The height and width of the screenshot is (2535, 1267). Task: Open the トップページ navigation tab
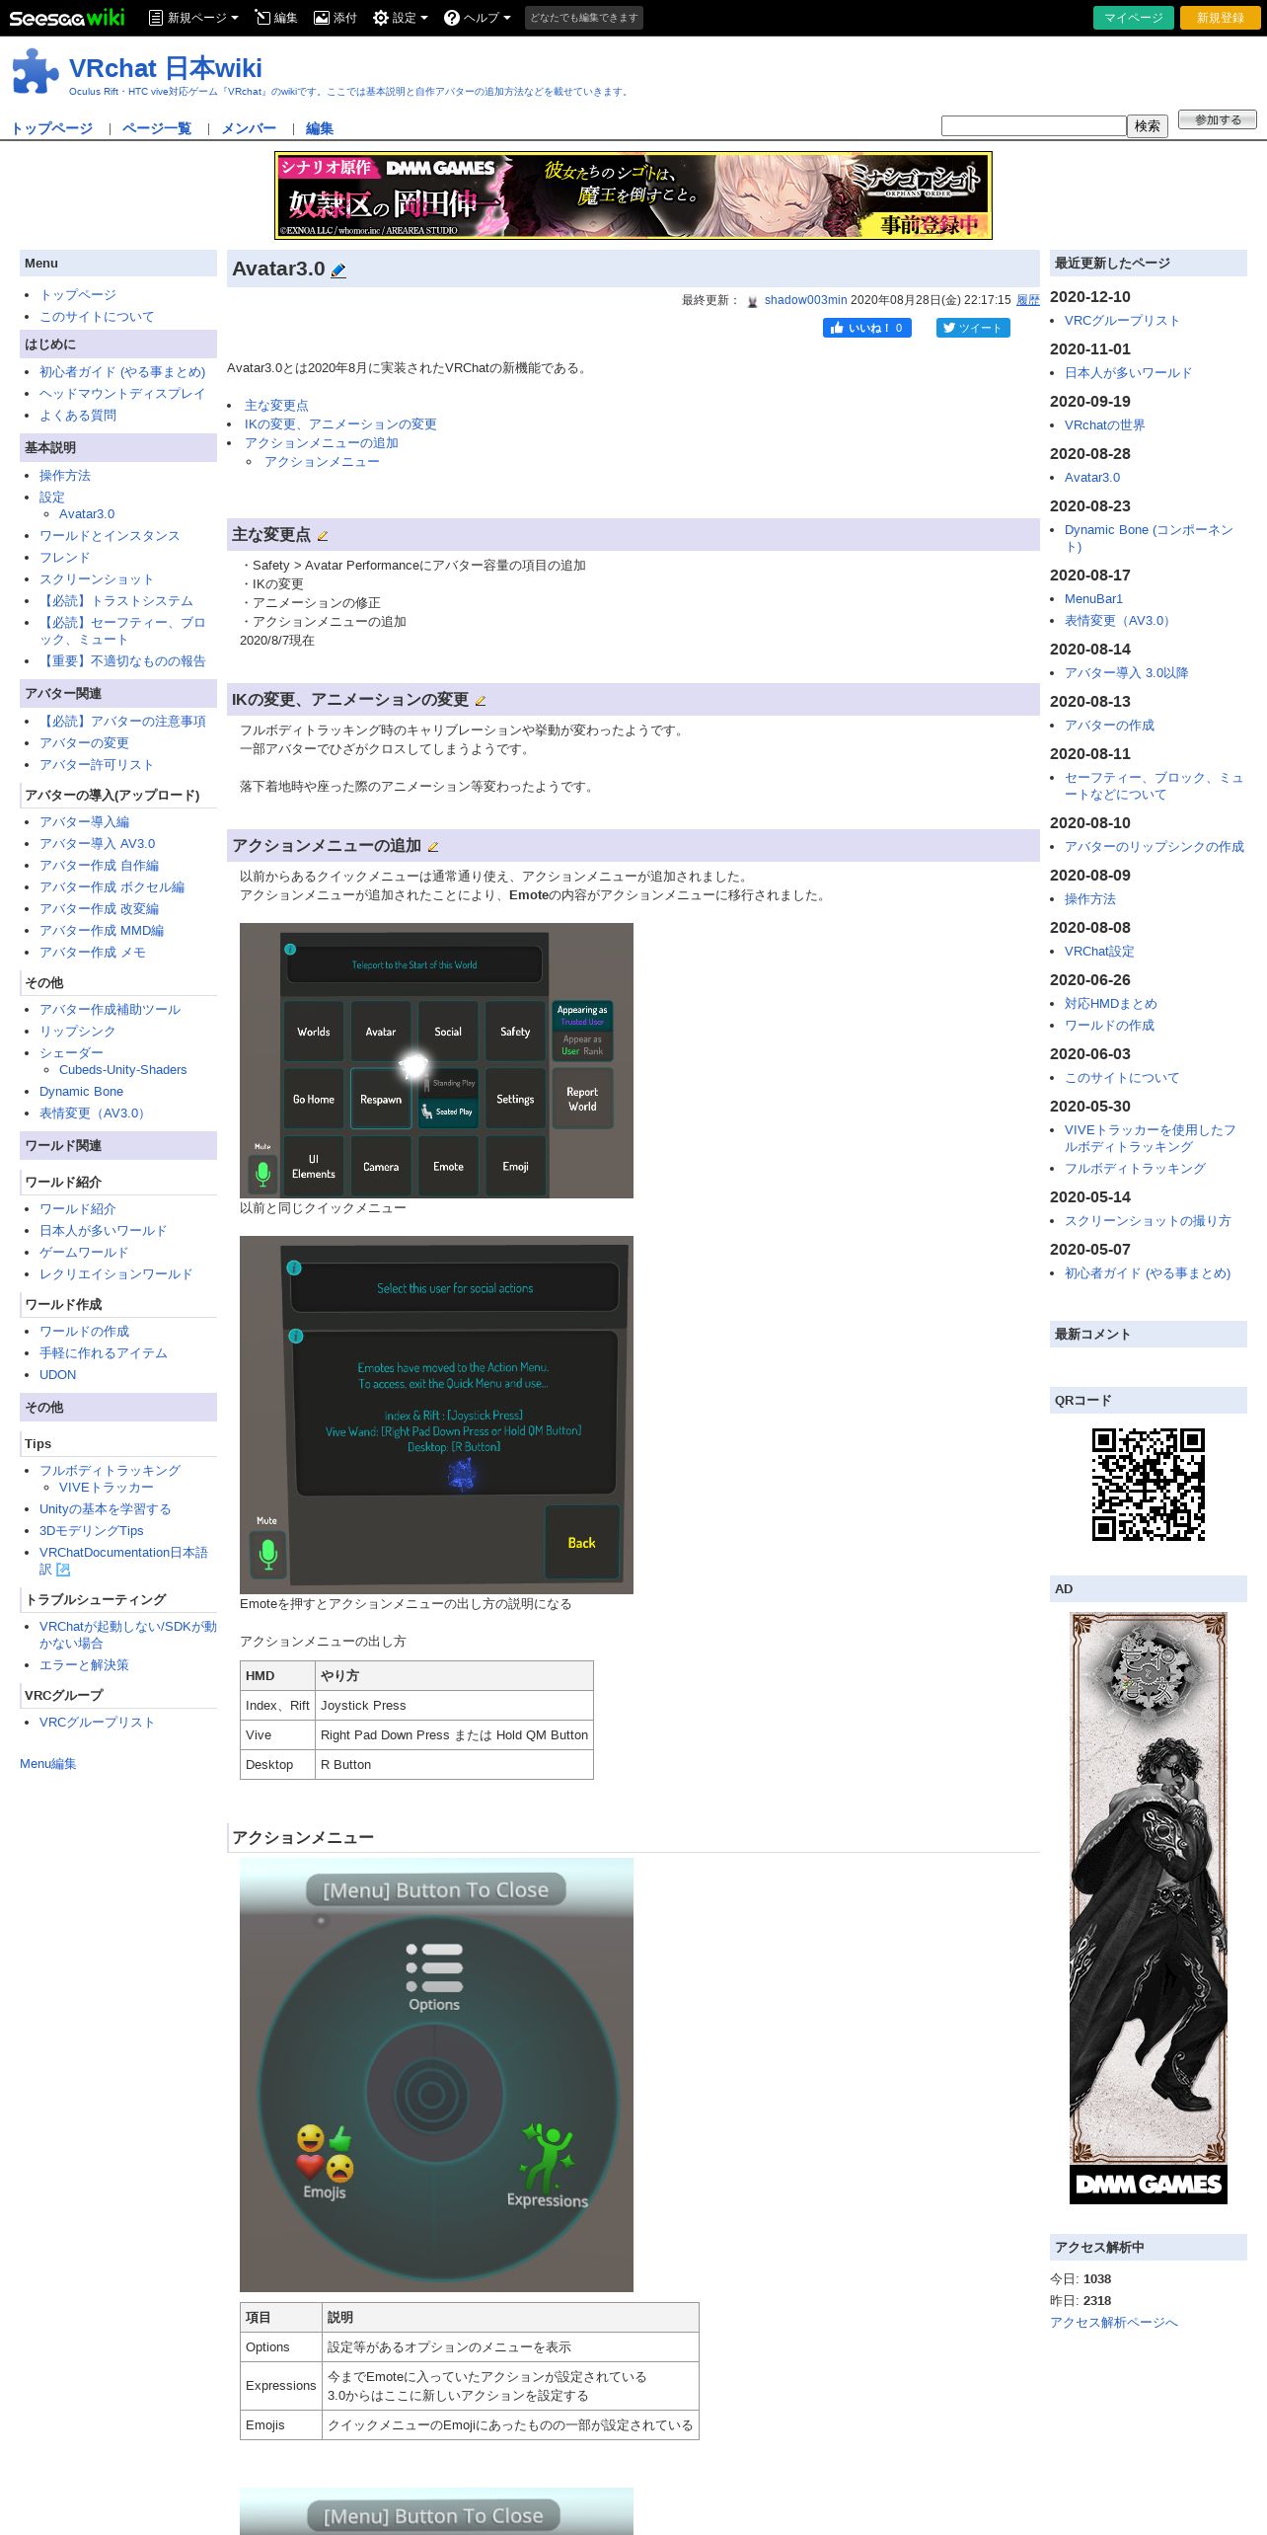click(52, 128)
